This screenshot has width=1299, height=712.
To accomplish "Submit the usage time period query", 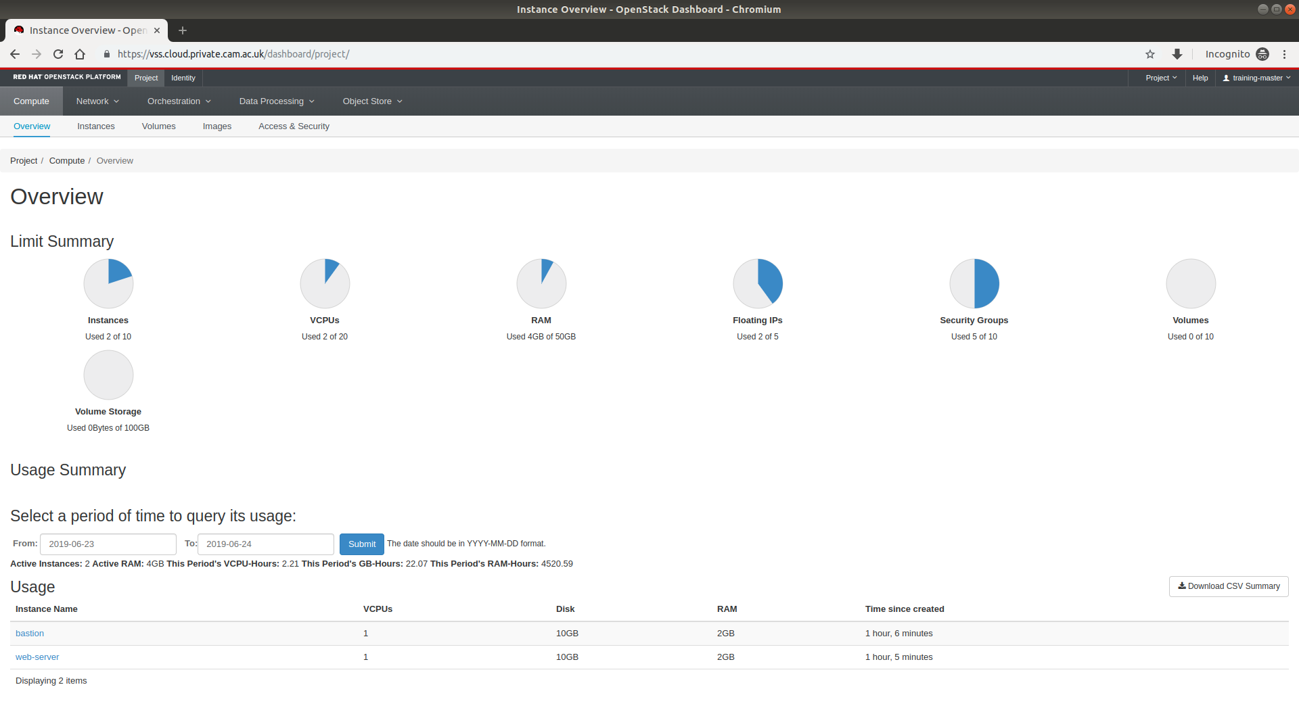I will pos(361,544).
